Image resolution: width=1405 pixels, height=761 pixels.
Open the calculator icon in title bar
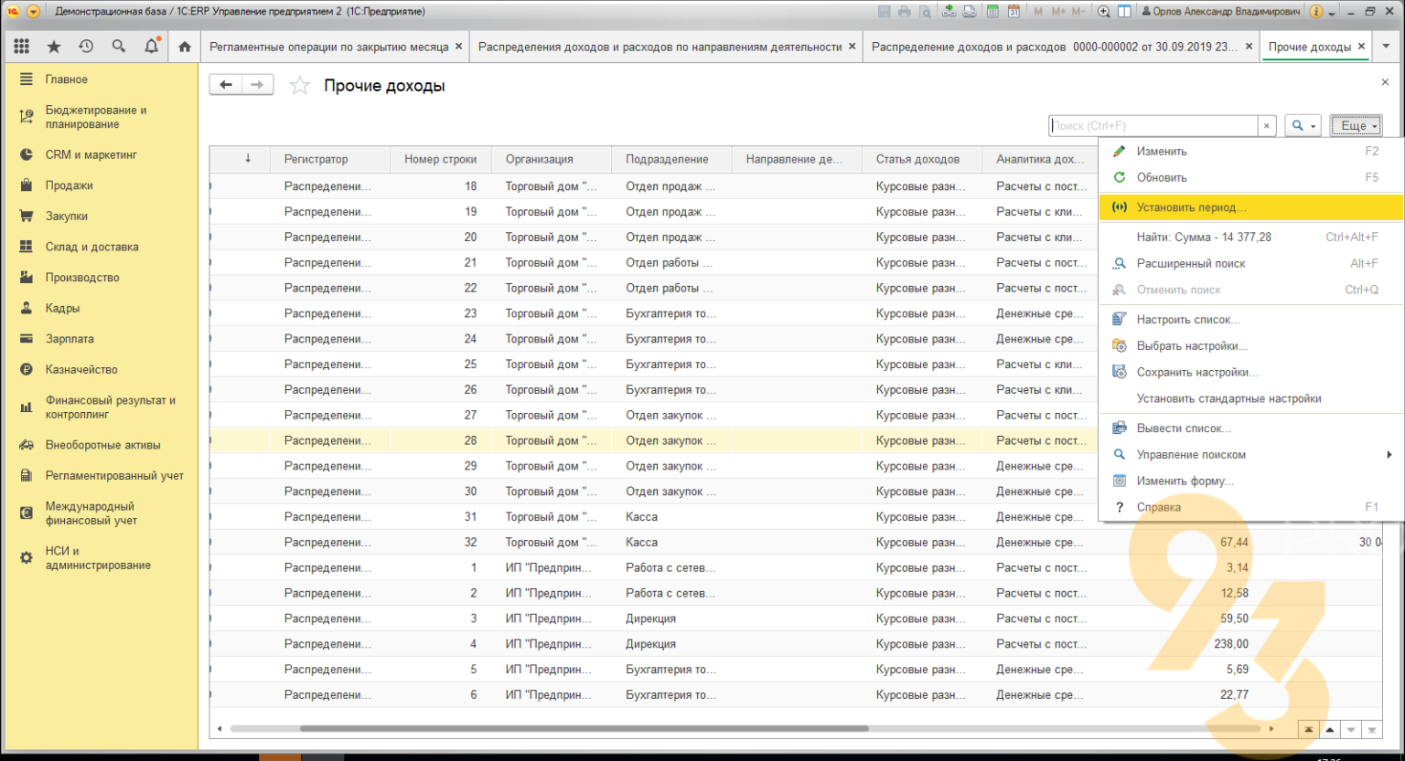click(992, 12)
